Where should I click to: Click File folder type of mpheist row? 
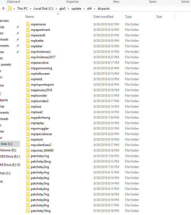coord(132,79)
